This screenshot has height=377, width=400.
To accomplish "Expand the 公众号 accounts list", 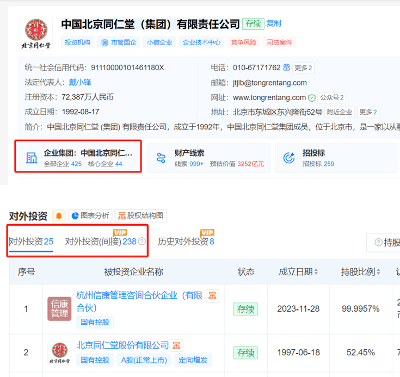I will (x=332, y=98).
